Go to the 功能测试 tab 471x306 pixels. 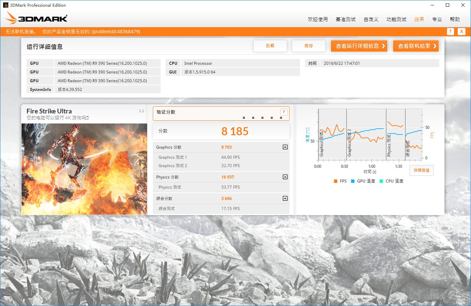point(396,19)
